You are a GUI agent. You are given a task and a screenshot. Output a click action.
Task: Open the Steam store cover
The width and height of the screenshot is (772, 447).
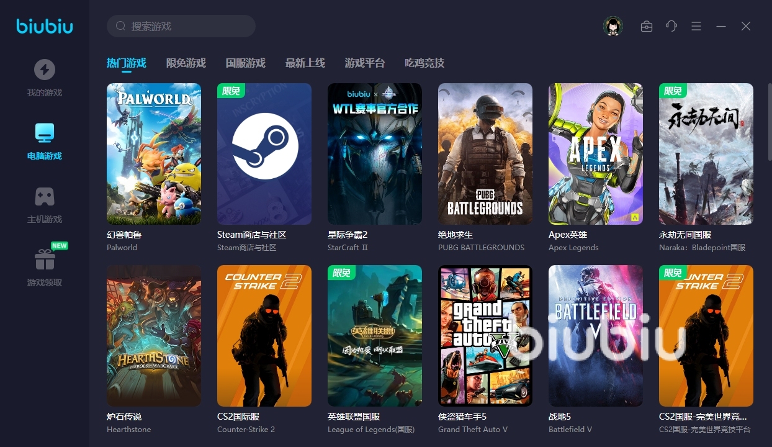pyautogui.click(x=264, y=154)
